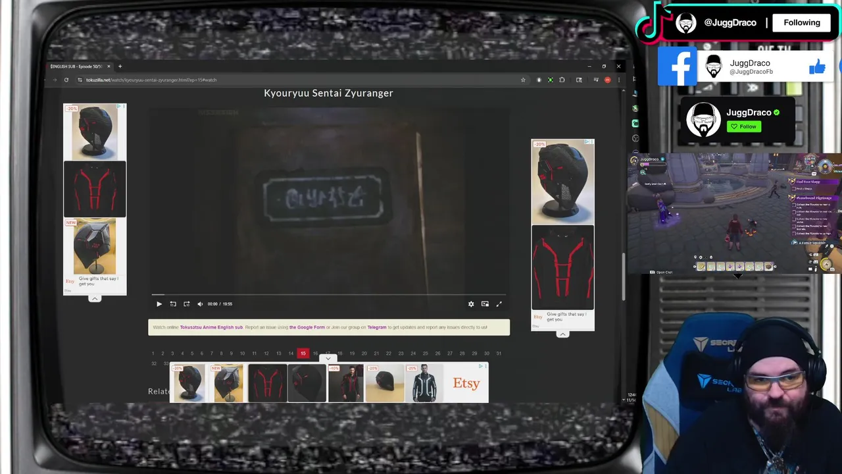The image size is (842, 474).
Task: Bookmark this page with the star icon
Action: pos(523,80)
